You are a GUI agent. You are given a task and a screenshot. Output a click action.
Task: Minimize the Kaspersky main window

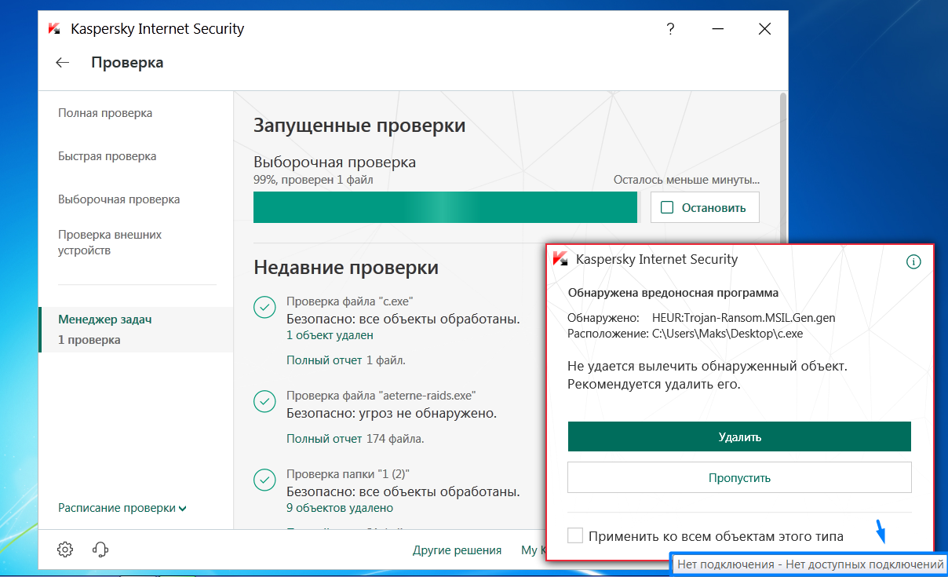click(717, 29)
